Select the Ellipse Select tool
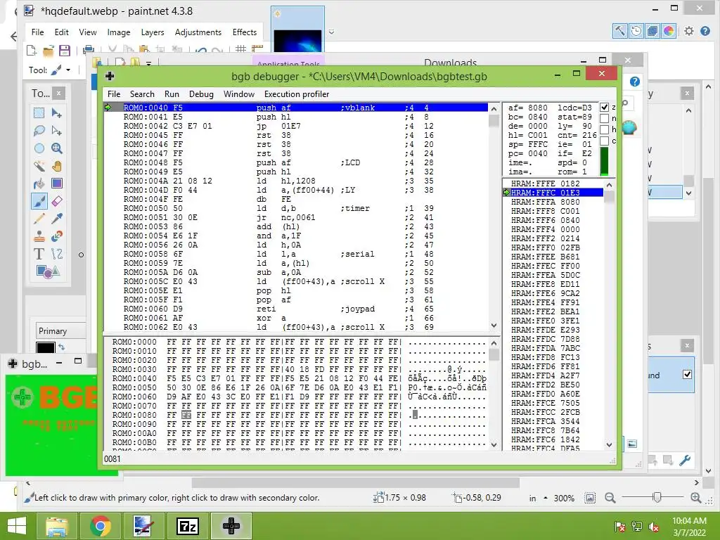 click(x=39, y=148)
